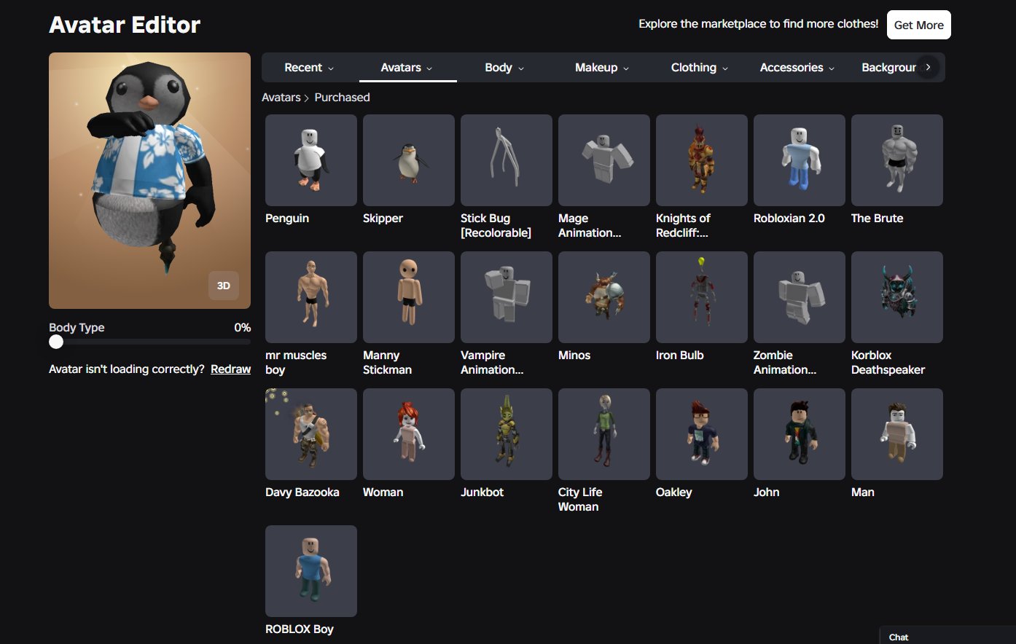Select the Minos avatar thumbnail

(604, 297)
